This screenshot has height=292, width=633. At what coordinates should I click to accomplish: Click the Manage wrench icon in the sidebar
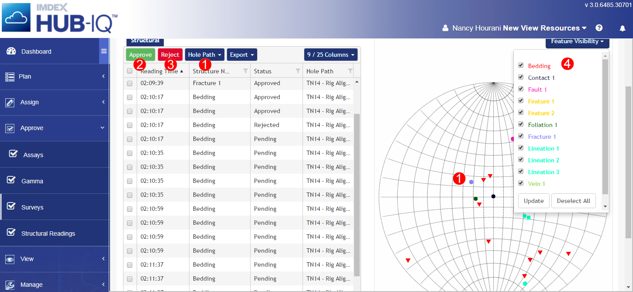point(10,285)
